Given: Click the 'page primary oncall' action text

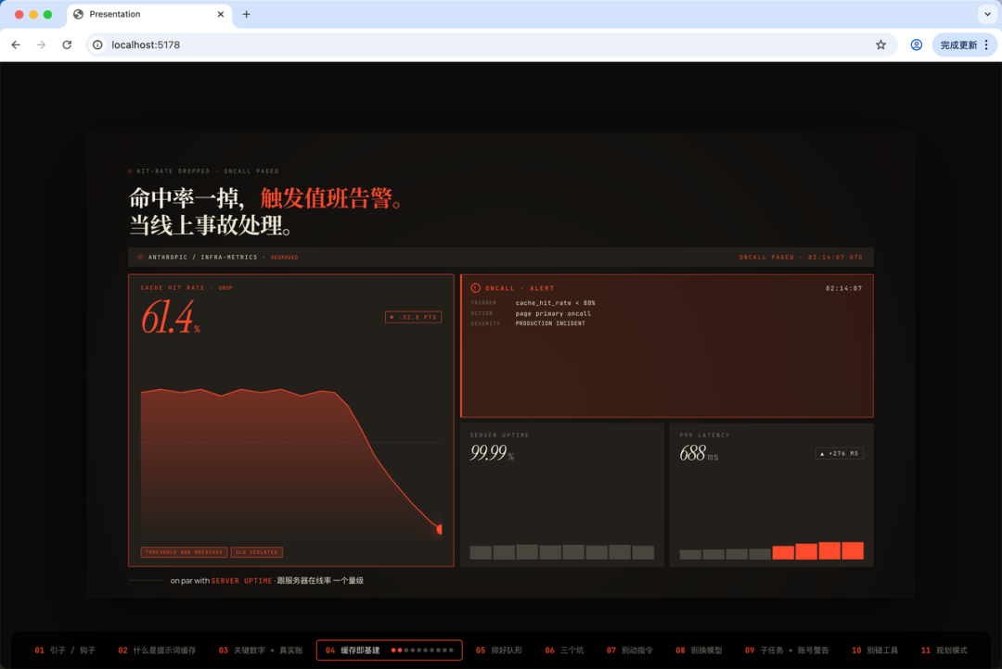Looking at the screenshot, I should [x=553, y=313].
